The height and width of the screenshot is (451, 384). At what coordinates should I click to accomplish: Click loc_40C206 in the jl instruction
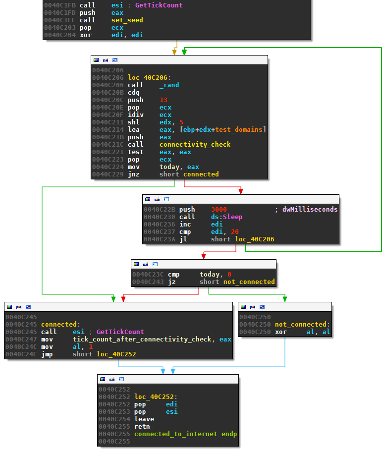coord(255,239)
